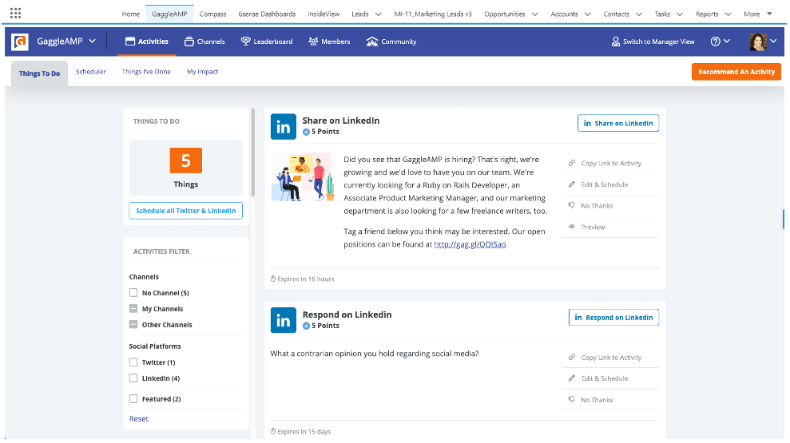790x443 pixels.
Task: Open the More navigation dropdown
Action: pyautogui.click(x=758, y=14)
